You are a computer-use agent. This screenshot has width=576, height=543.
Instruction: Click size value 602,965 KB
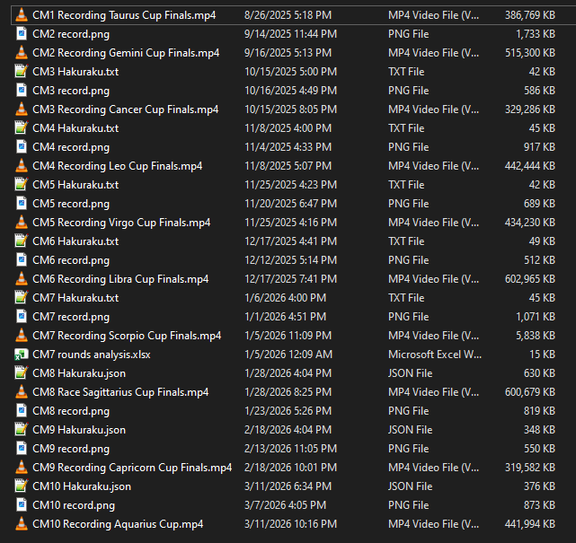point(529,279)
